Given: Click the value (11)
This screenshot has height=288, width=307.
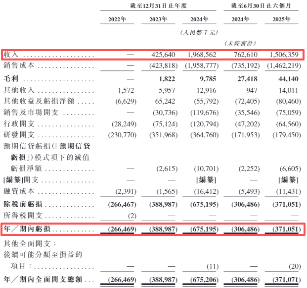Looking at the screenshot, I should point(213,266).
